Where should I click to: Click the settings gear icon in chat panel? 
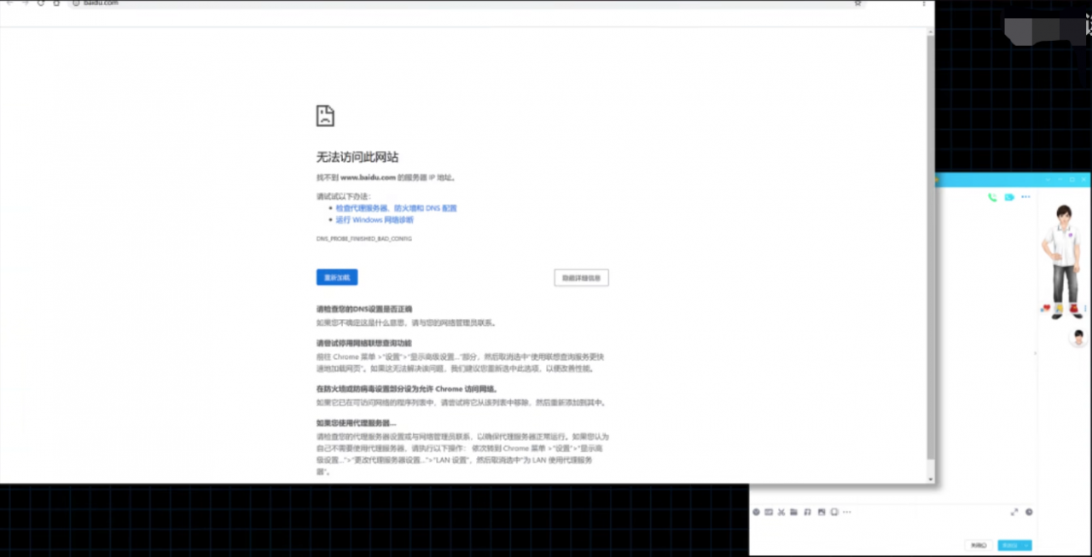pos(1029,512)
